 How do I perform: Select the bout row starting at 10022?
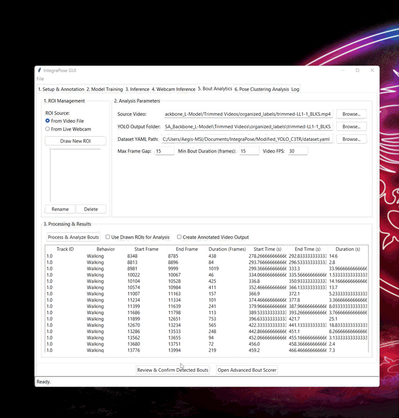(207, 275)
